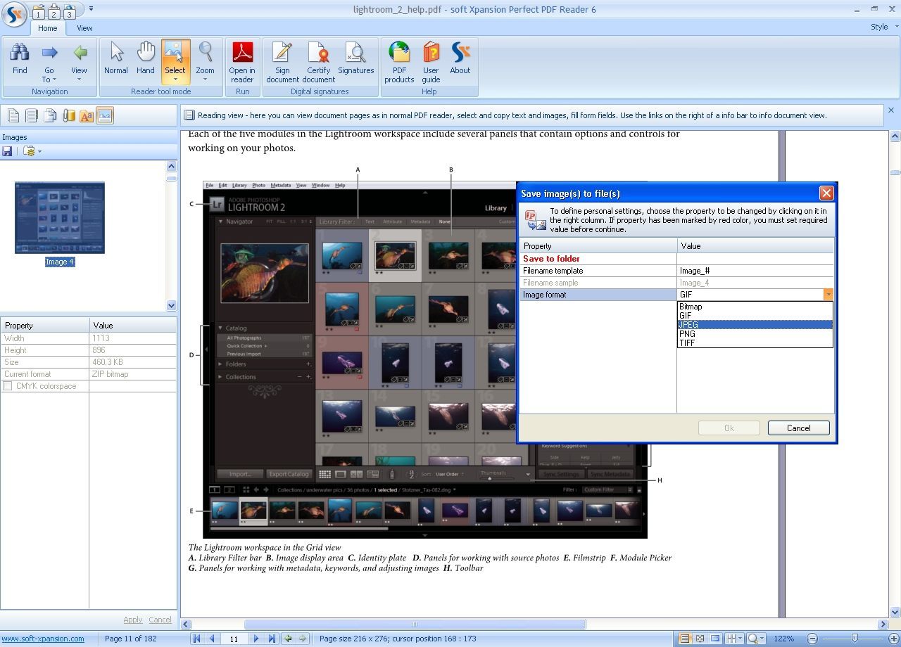
Task: Open the Go To navigation menu
Action: coord(49,62)
